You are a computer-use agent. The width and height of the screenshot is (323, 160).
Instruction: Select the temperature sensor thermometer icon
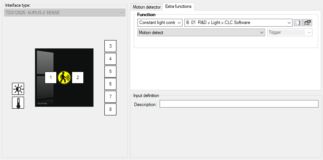(18, 103)
